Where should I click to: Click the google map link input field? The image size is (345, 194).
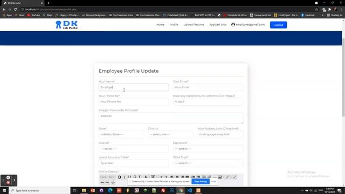[220, 134]
